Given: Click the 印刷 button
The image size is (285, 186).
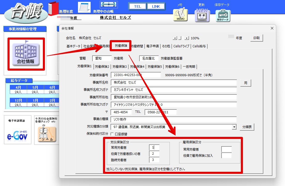Looking at the screenshot, I should click(256, 38).
